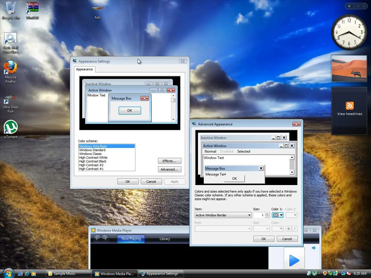This screenshot has height=278, width=371.
Task: Click the sidebar add gadget plus button
Action: [349, 6]
